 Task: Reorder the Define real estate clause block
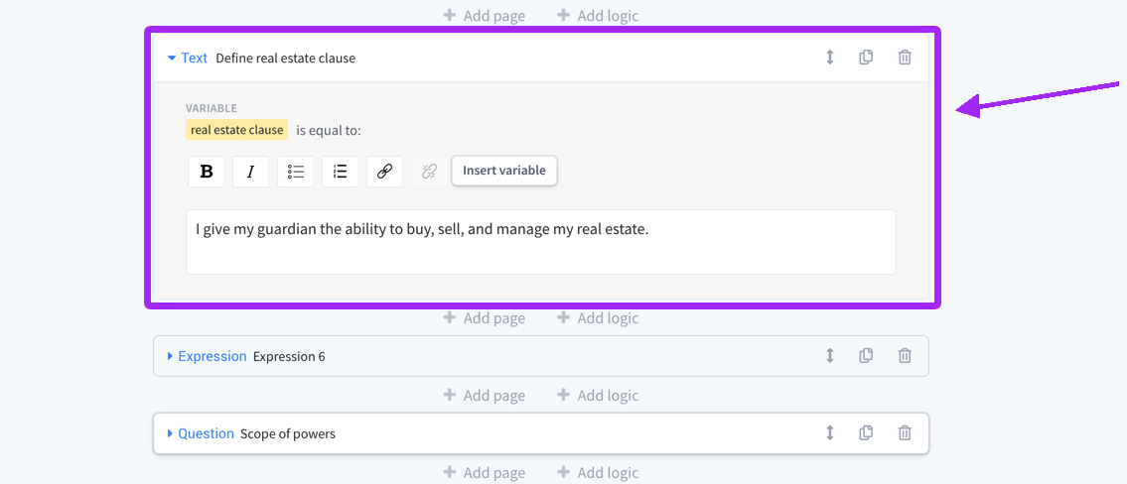coord(830,58)
